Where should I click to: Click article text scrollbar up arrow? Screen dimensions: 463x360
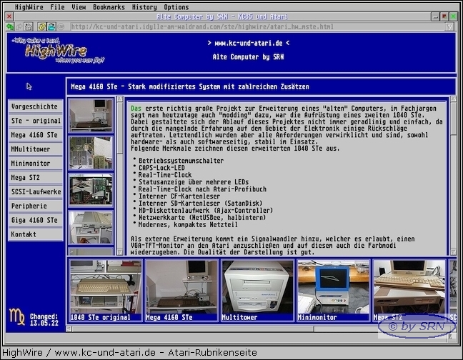coord(453,99)
